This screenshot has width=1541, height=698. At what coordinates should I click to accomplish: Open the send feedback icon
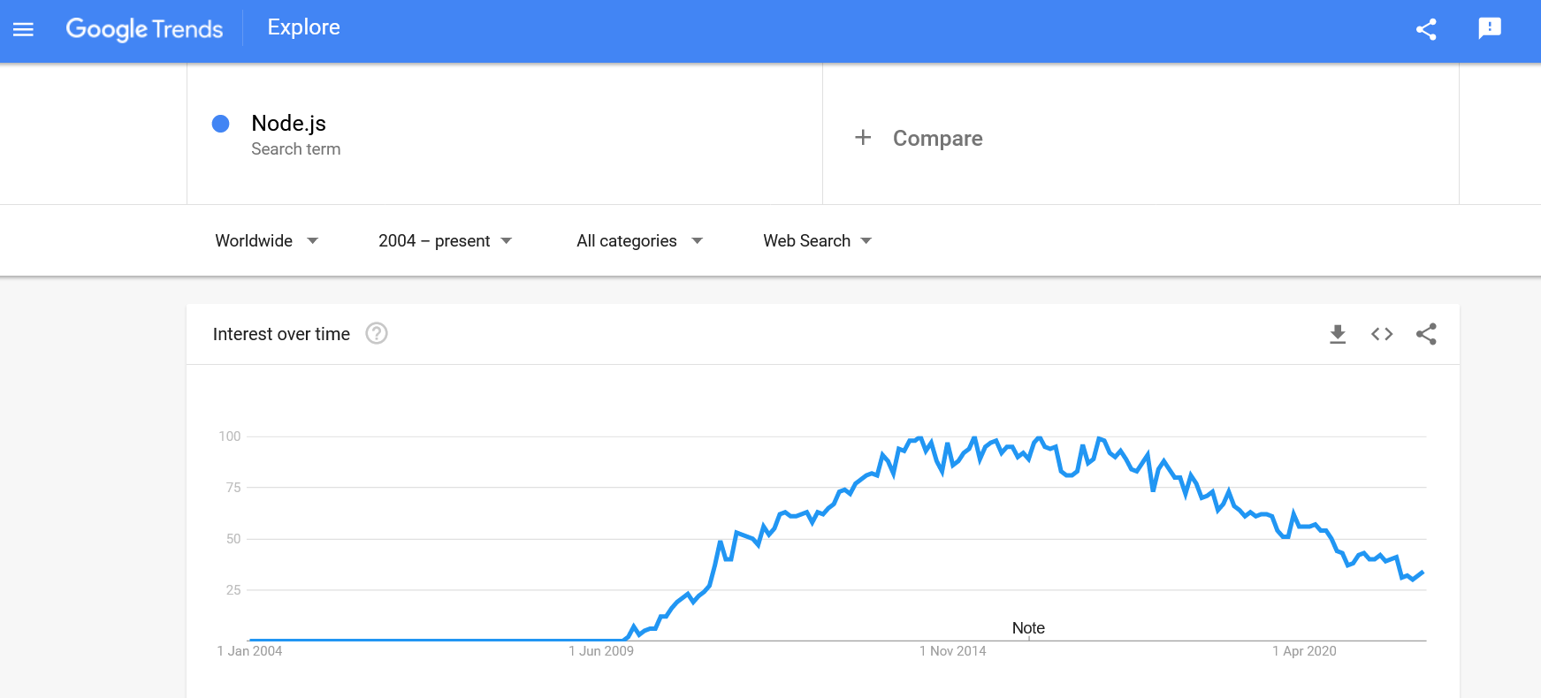click(1490, 28)
